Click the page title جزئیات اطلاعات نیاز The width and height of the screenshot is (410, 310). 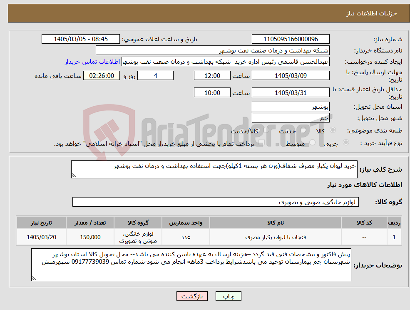click(372, 13)
